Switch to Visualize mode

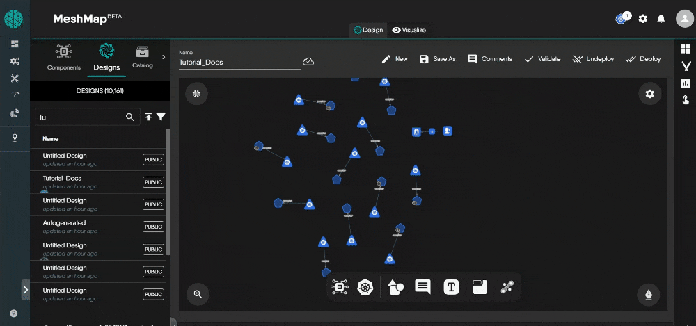pyautogui.click(x=409, y=30)
